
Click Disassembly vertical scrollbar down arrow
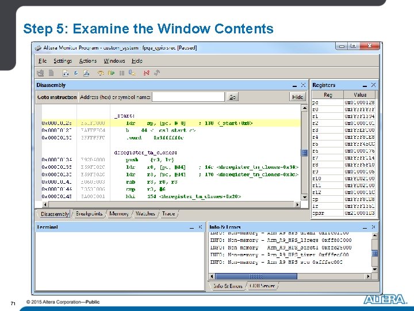(x=304, y=197)
